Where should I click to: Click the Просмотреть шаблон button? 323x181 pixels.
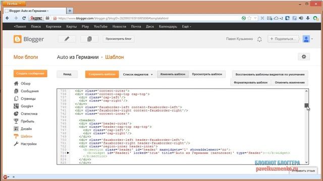[207, 74]
